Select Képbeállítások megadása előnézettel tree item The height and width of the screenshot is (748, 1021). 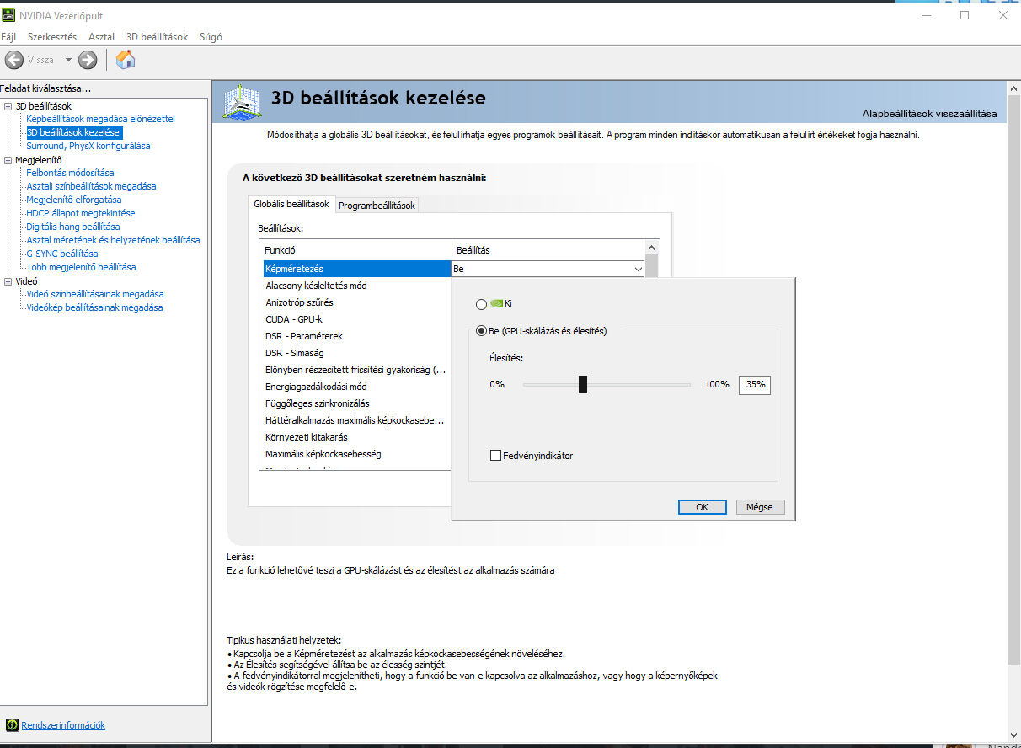[100, 119]
